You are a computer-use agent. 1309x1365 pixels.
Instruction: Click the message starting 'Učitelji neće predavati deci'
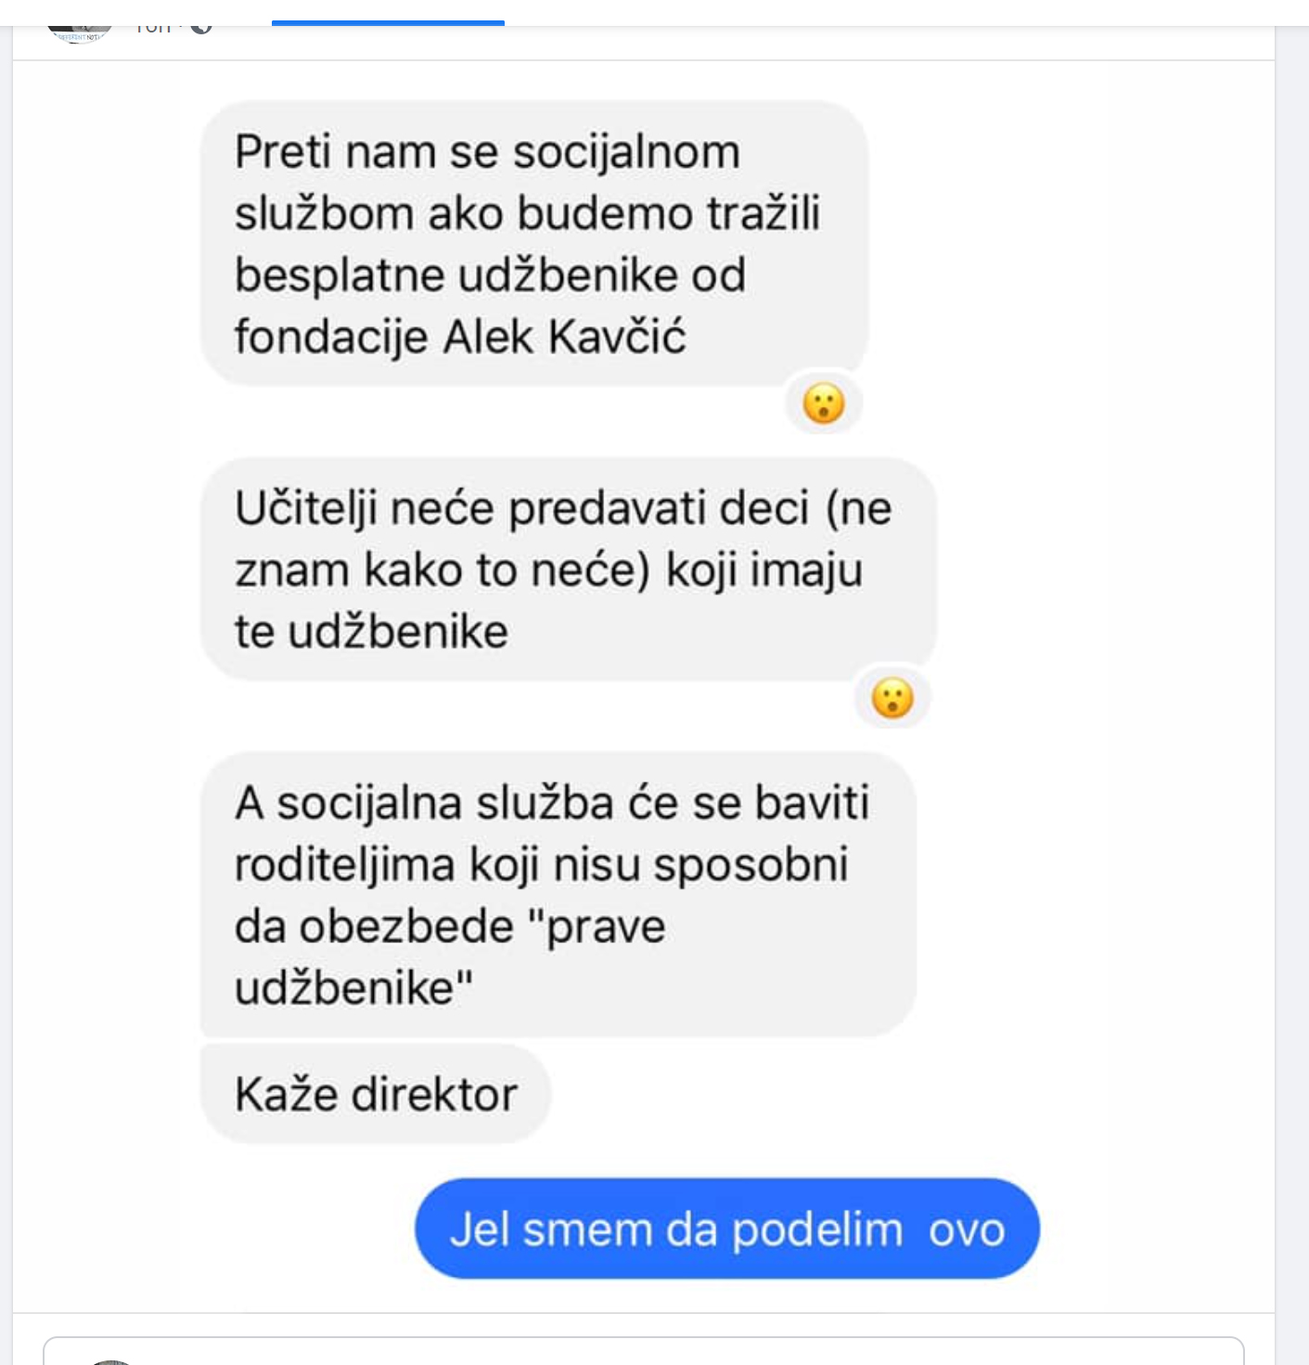(569, 568)
